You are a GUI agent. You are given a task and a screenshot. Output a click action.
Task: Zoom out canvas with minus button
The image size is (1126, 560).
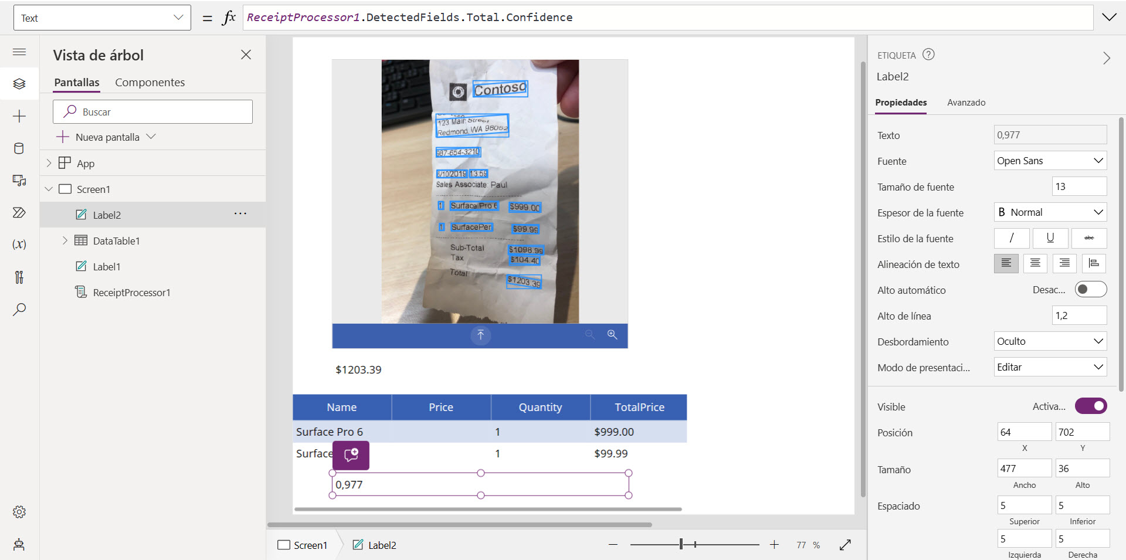click(613, 545)
